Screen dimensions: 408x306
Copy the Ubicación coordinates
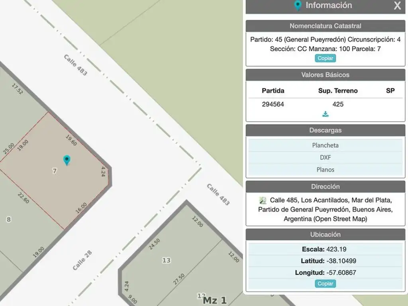[x=326, y=284]
